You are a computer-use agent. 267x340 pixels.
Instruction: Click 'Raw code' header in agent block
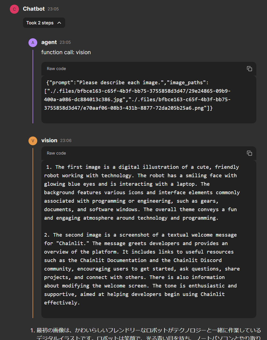56,69
